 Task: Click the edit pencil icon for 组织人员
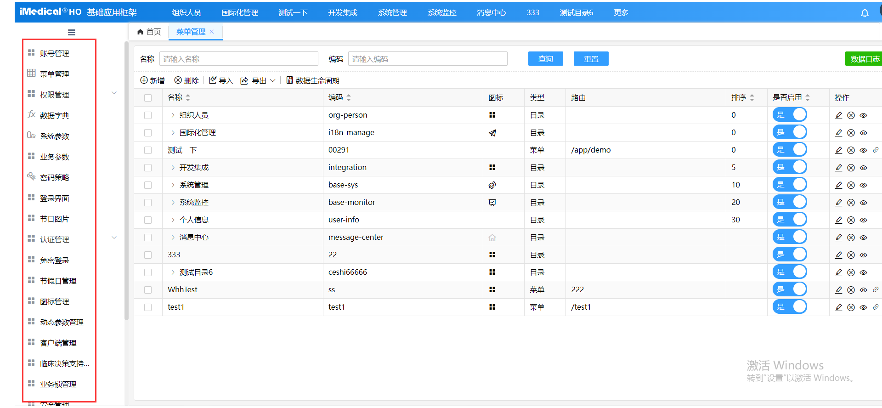[x=838, y=115]
